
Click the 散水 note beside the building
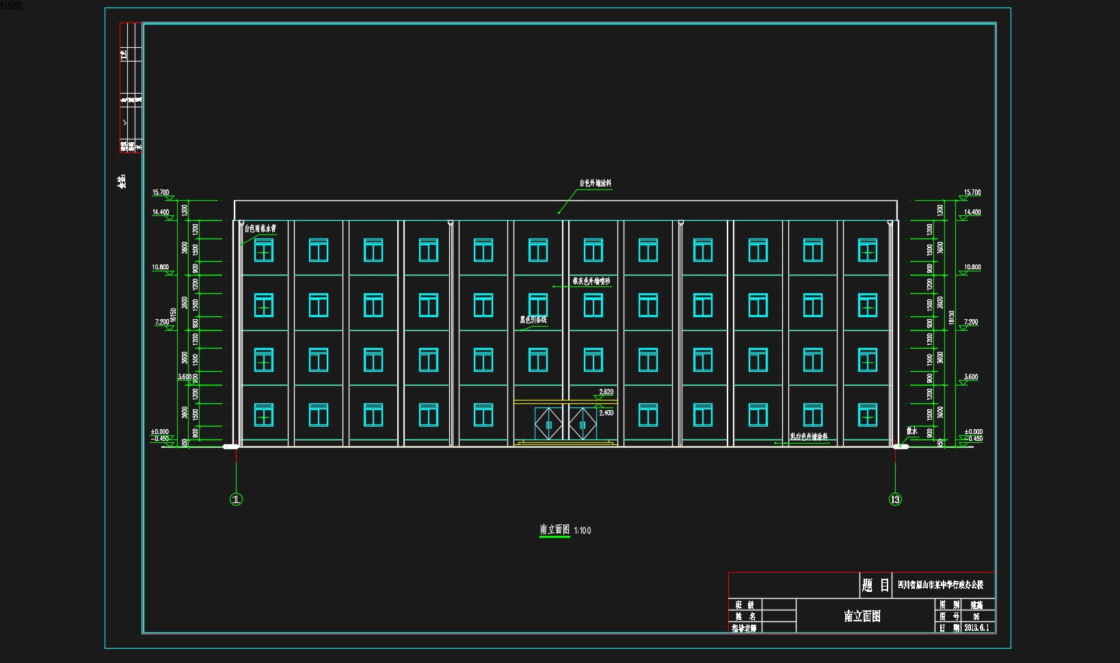(x=912, y=431)
